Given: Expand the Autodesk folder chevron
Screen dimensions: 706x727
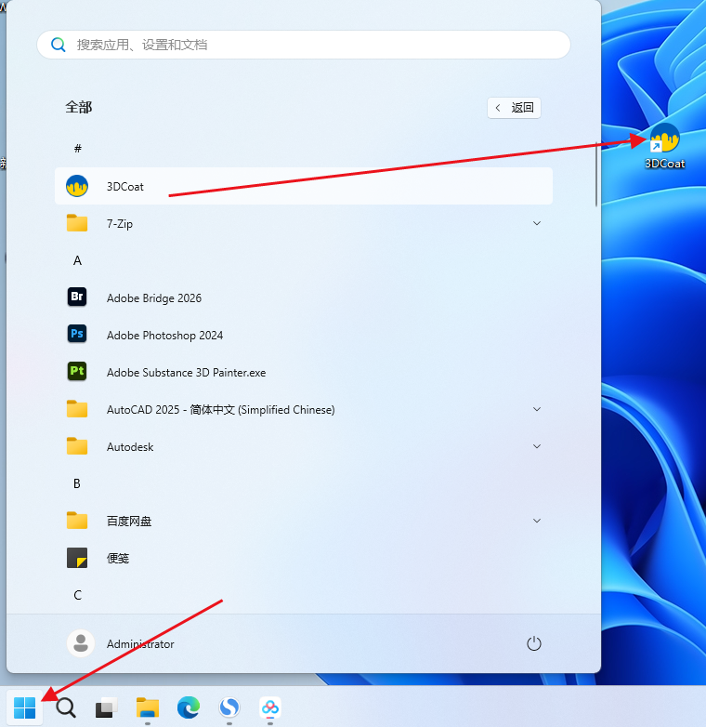Looking at the screenshot, I should click(537, 446).
